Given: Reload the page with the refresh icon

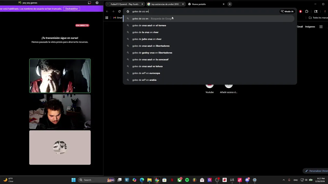Looking at the screenshot, I should tap(119, 11).
